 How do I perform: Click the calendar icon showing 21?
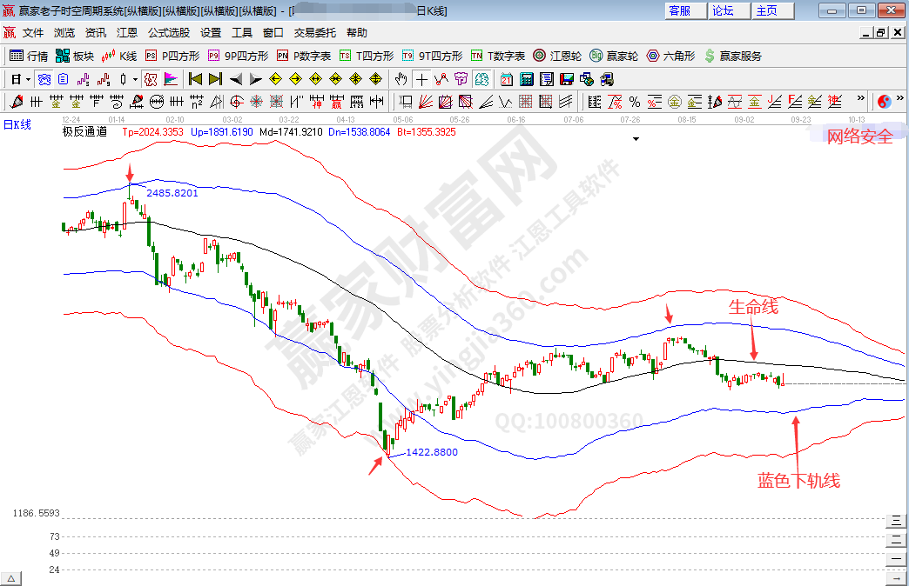507,79
